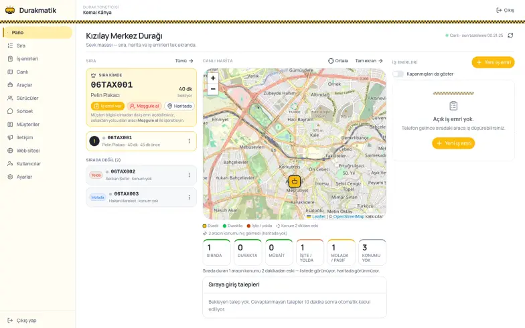The image size is (525, 328).
Task: Open the full queue with Tümü link
Action: point(184,60)
